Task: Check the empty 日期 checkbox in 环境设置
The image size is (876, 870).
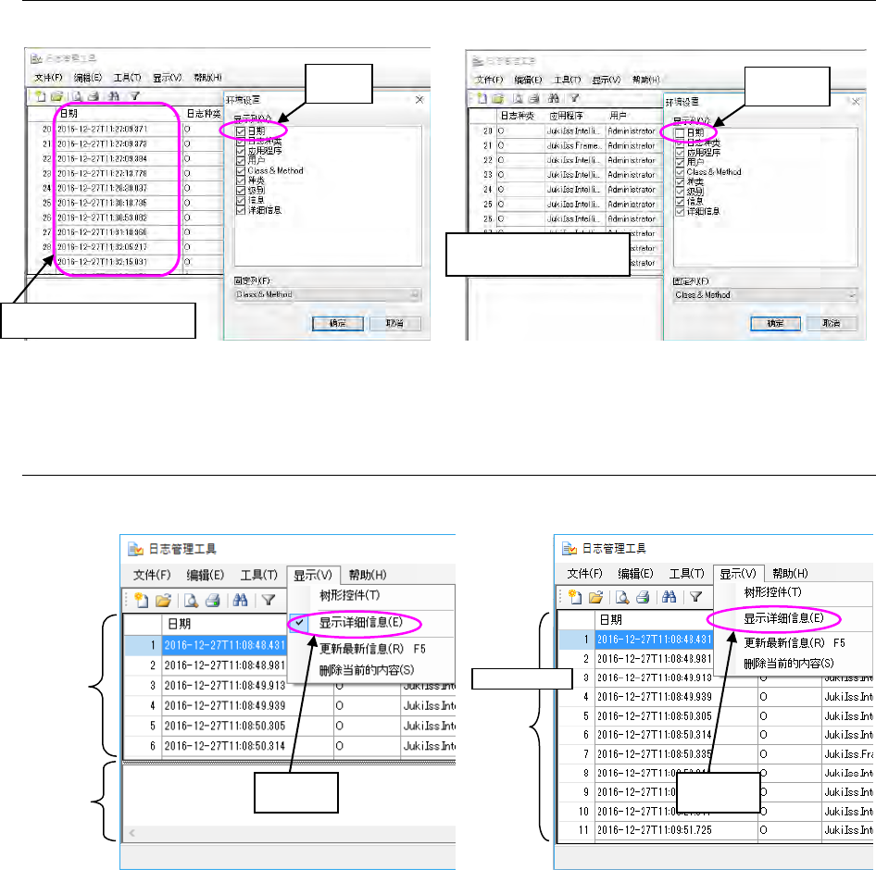Action: (x=680, y=133)
